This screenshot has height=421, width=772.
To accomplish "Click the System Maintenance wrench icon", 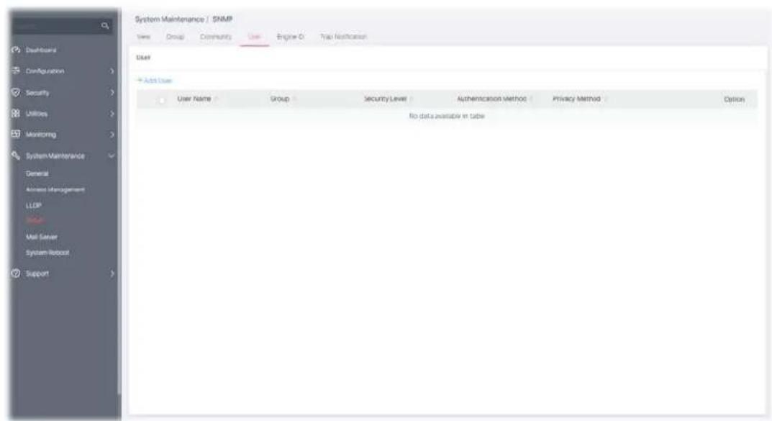I will coord(16,155).
